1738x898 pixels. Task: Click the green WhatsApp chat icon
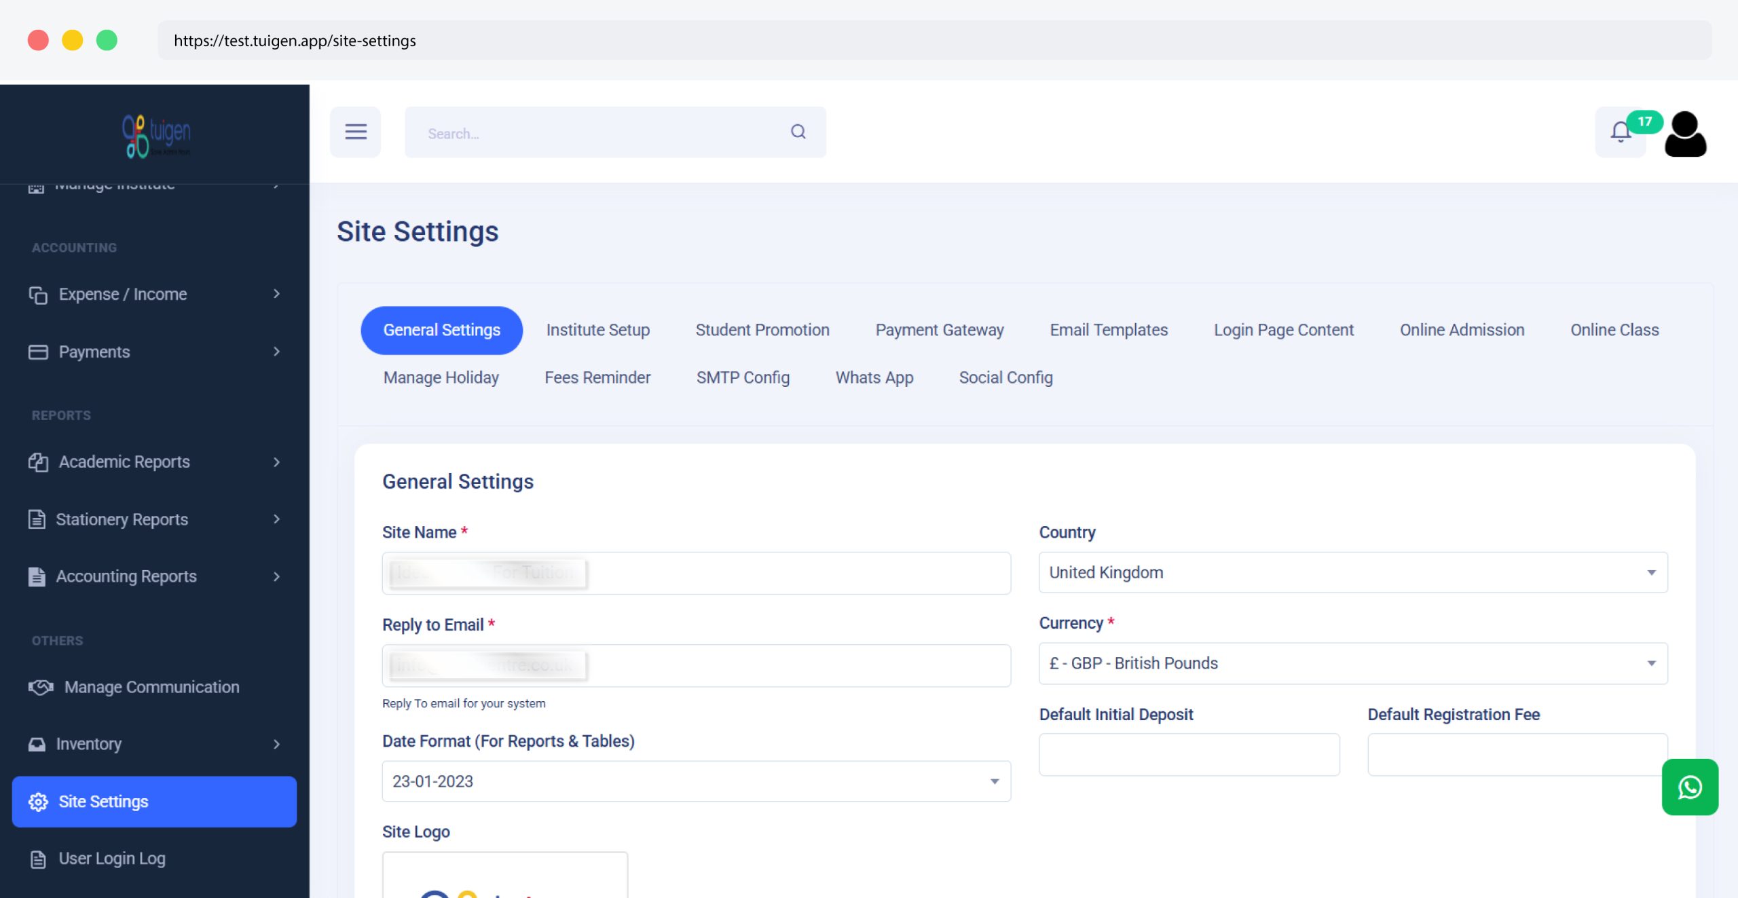coord(1689,787)
